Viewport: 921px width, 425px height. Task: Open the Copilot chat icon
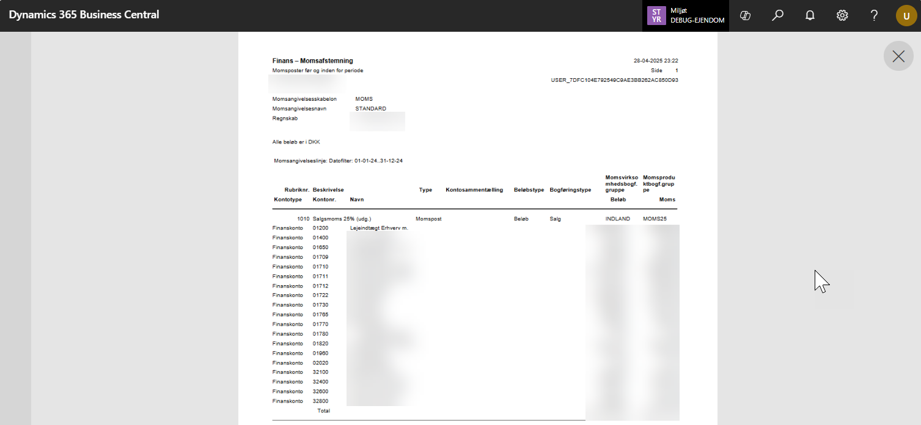(745, 16)
